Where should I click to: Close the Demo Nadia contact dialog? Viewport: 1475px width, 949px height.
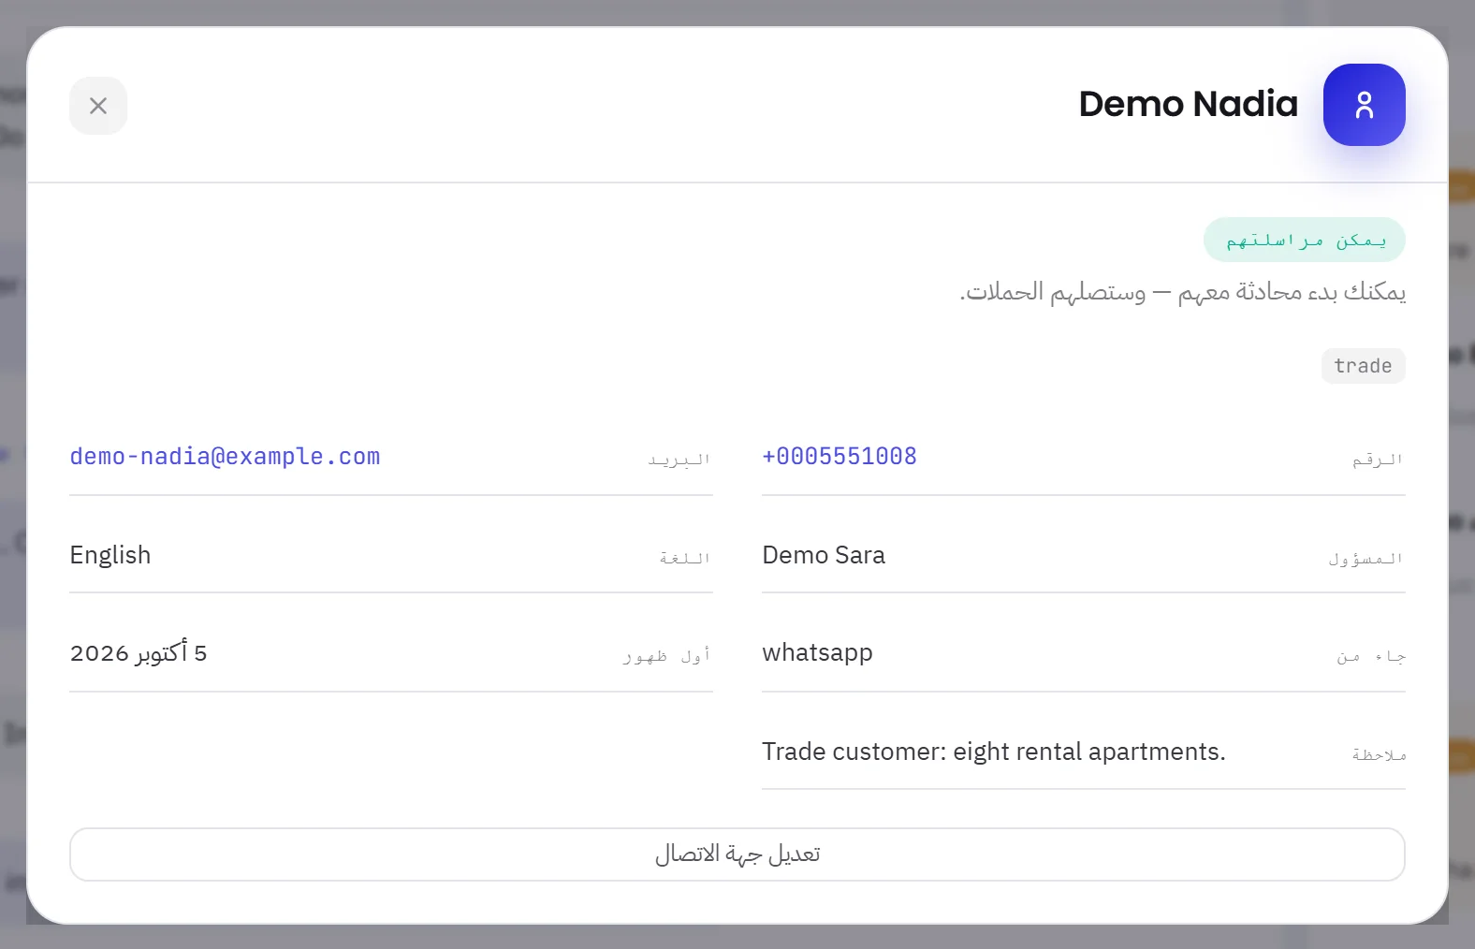[x=98, y=106]
